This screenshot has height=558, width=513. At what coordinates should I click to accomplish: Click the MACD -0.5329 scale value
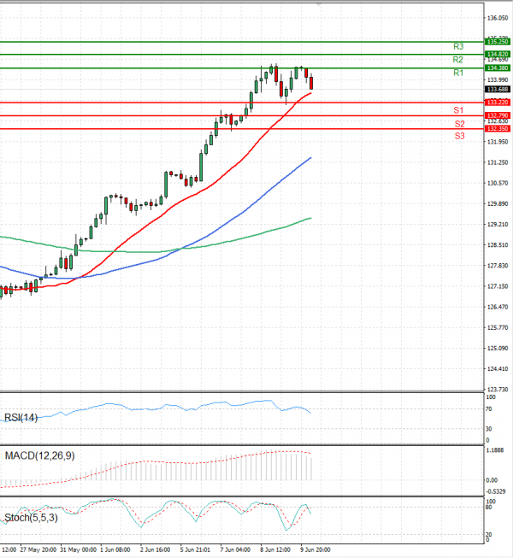click(x=496, y=491)
